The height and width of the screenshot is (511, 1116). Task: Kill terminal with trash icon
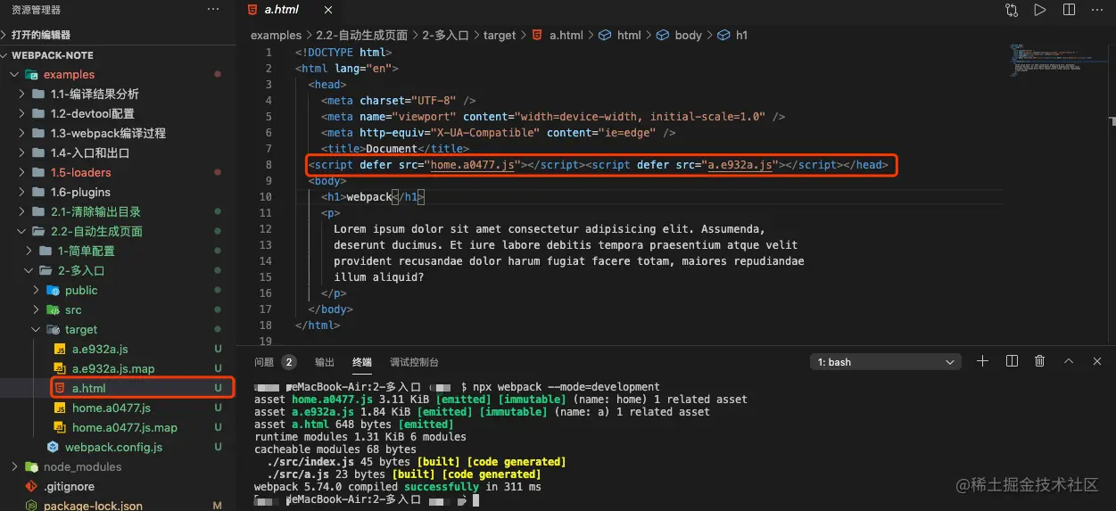pyautogui.click(x=1039, y=361)
